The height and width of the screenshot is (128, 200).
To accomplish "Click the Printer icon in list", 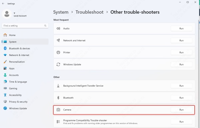I will click(x=58, y=52).
